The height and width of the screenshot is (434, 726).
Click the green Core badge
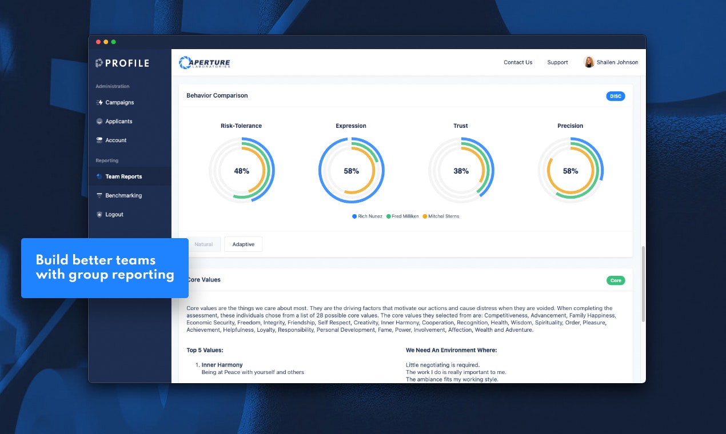point(616,280)
